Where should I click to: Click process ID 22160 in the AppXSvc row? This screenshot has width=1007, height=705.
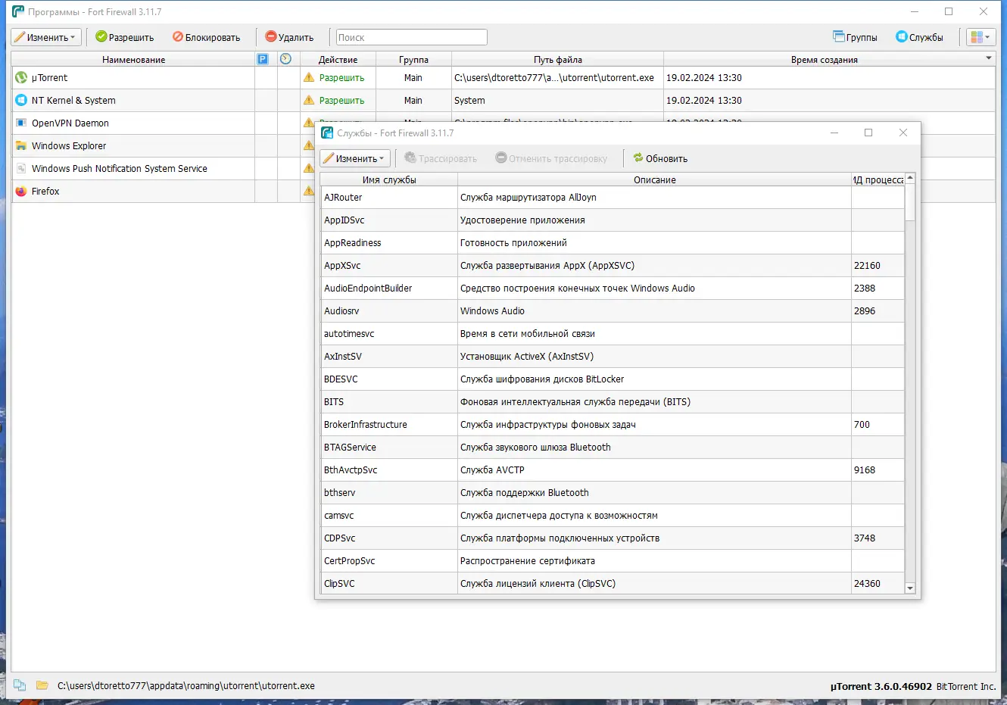pyautogui.click(x=867, y=265)
